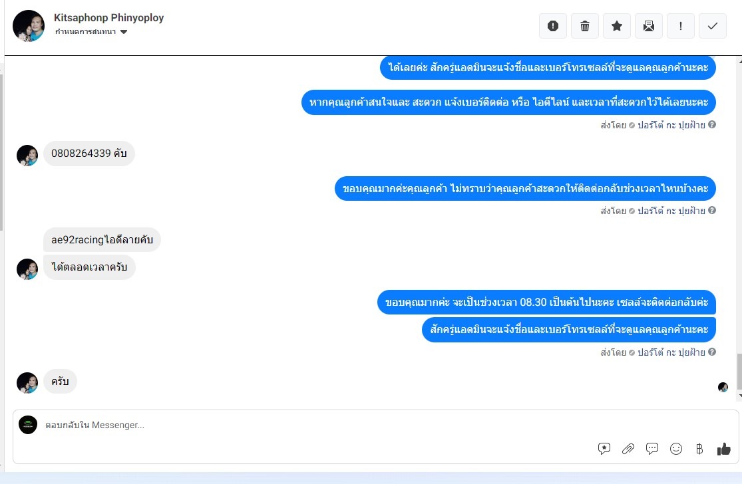Delete conversation using trash can icon
742x484 pixels.
(585, 26)
